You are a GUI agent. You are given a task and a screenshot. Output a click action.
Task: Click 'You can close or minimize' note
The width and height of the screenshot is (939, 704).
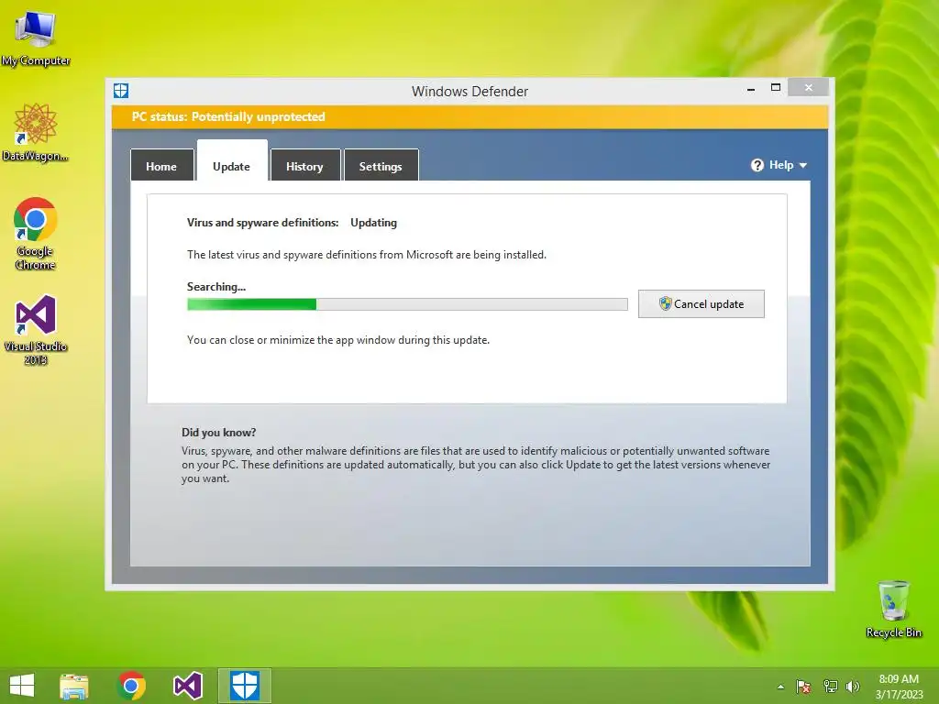[338, 340]
